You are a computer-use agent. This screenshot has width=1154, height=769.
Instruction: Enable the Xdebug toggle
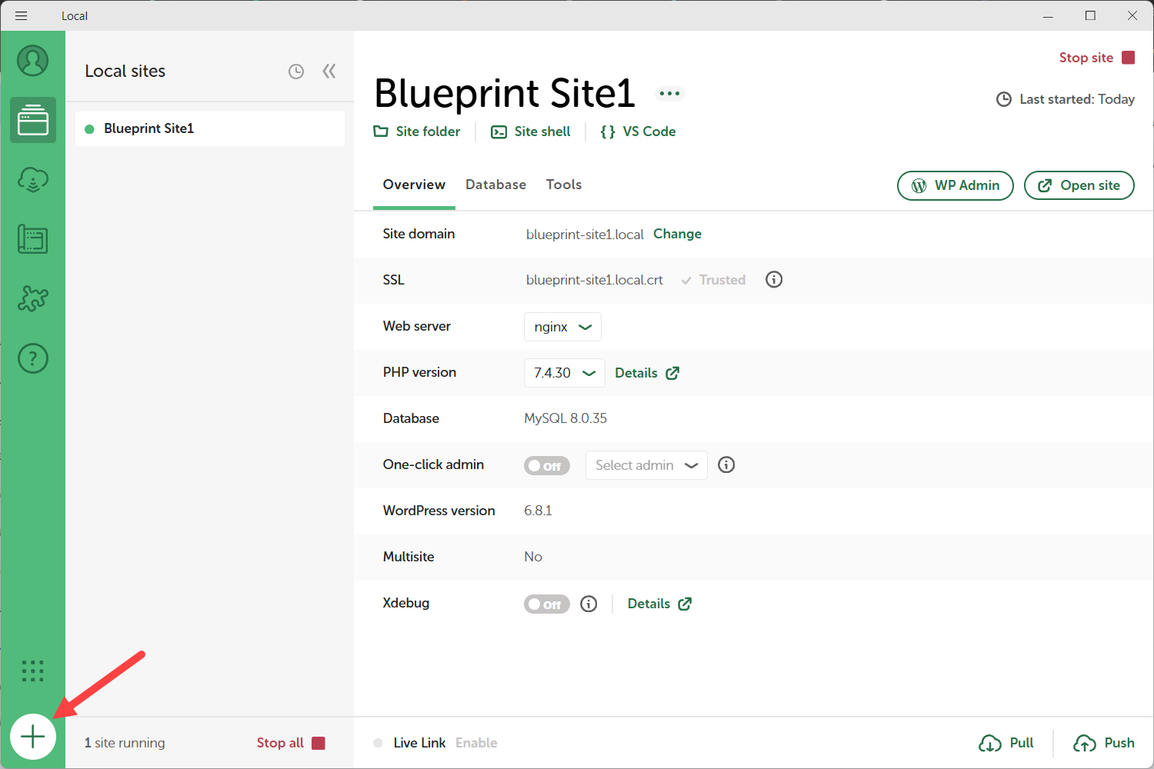point(546,604)
